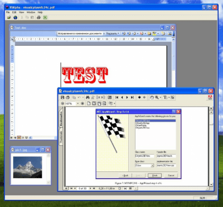The height and width of the screenshot is (207, 223).
Task: Open the Help menu
Action: point(40,12)
